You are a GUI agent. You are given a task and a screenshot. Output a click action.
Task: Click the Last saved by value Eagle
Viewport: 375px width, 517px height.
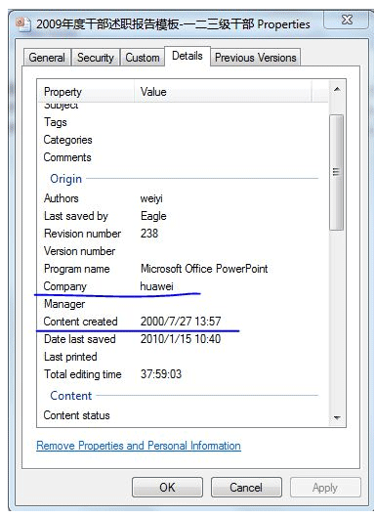(153, 216)
